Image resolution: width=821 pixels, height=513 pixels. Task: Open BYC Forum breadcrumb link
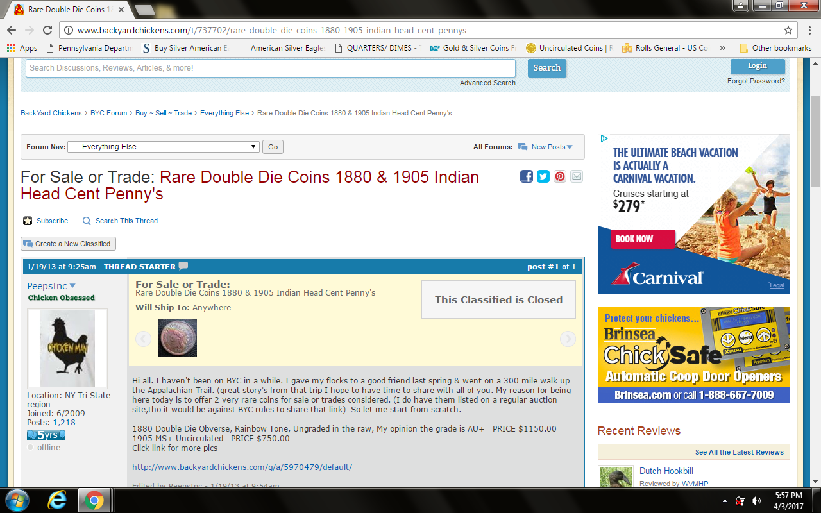(108, 113)
